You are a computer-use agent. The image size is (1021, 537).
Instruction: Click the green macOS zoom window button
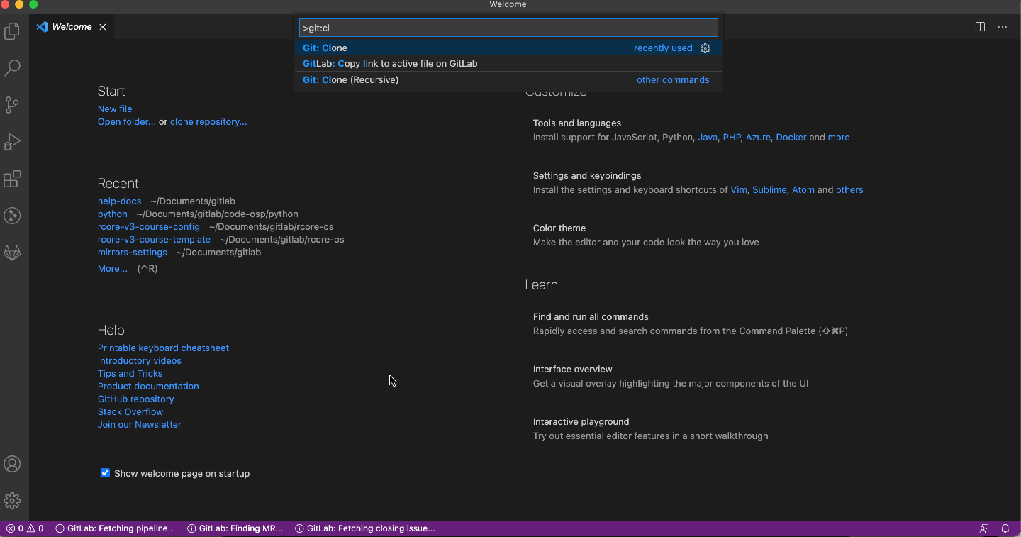33,4
